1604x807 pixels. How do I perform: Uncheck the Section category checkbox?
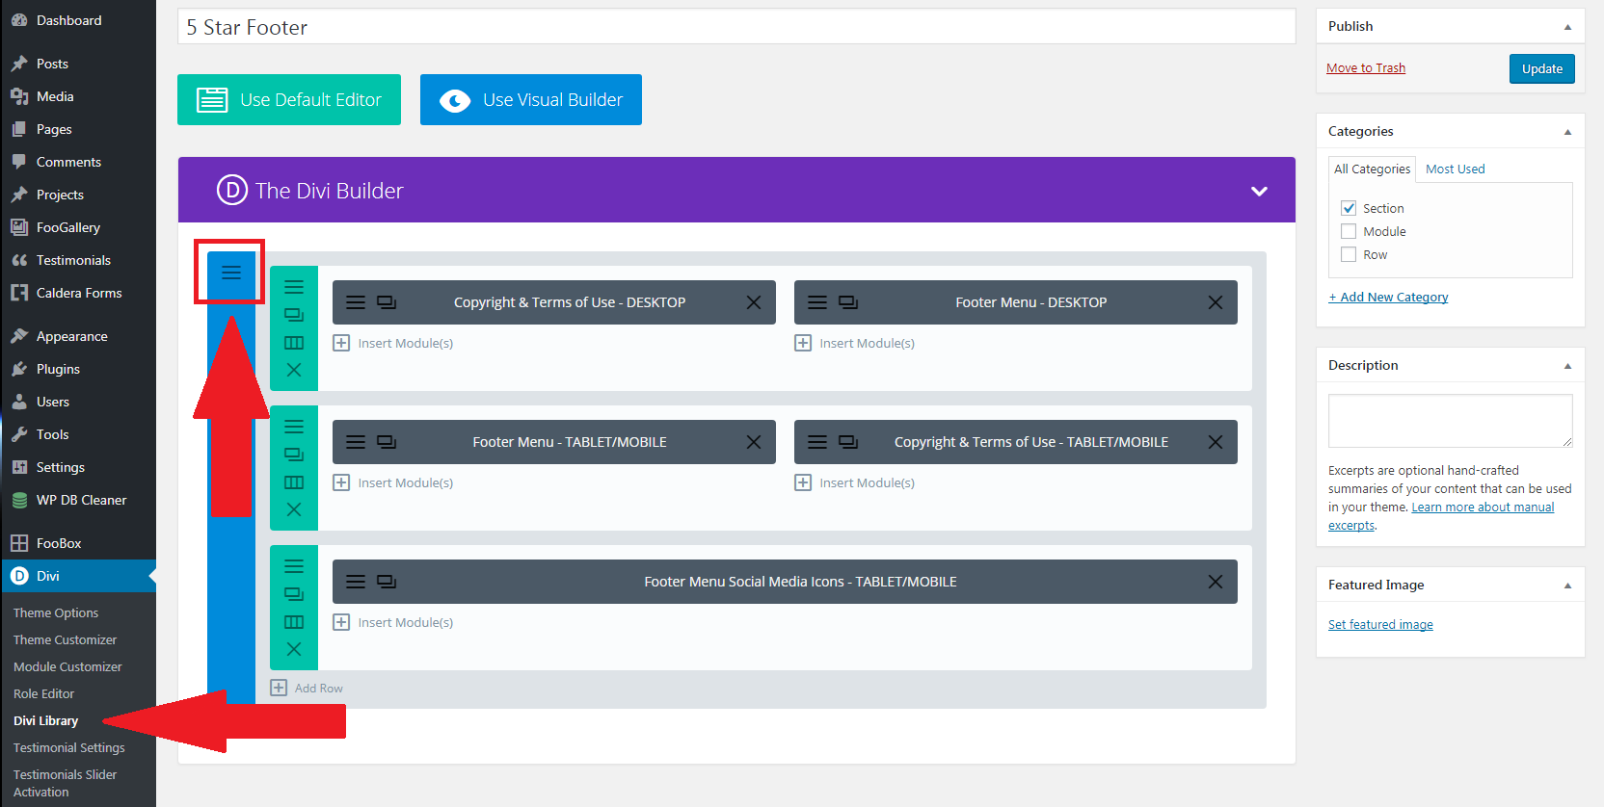(1349, 208)
